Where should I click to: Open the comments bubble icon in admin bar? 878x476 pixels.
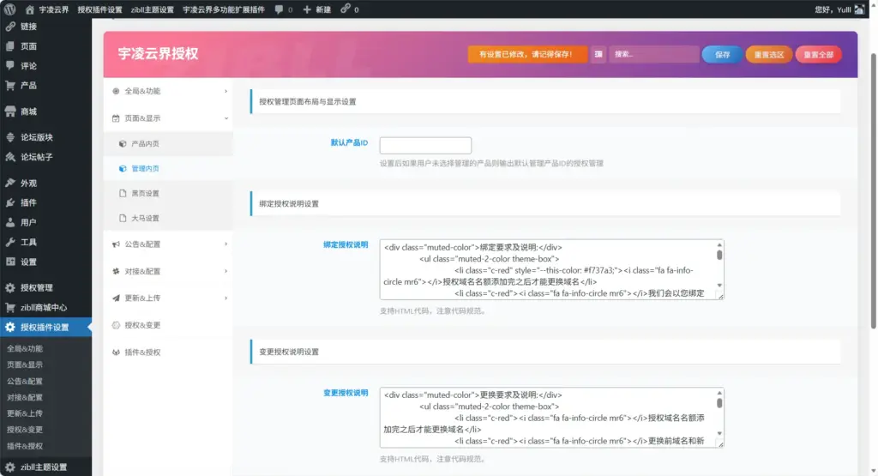tap(279, 9)
